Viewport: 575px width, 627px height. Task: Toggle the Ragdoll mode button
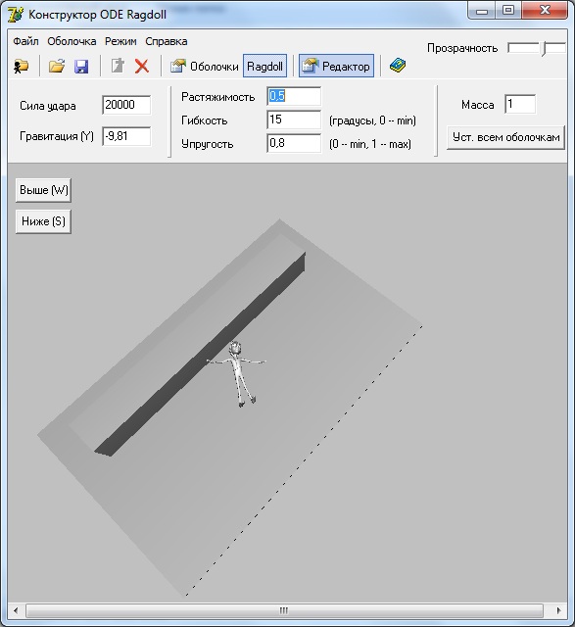tap(264, 66)
